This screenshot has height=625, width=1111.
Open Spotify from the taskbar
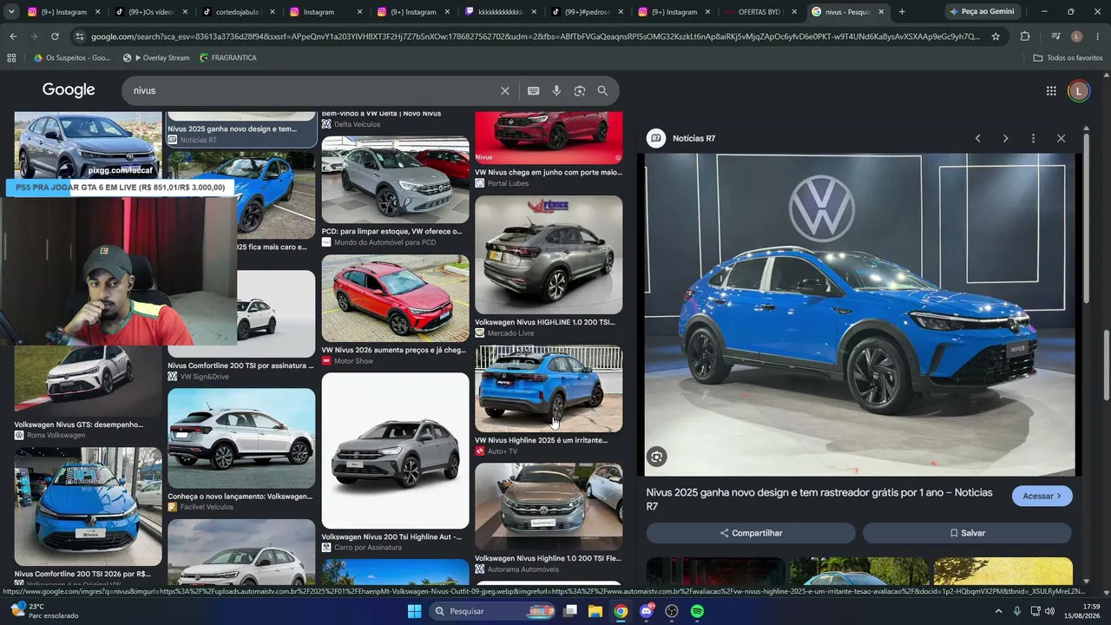(x=697, y=611)
